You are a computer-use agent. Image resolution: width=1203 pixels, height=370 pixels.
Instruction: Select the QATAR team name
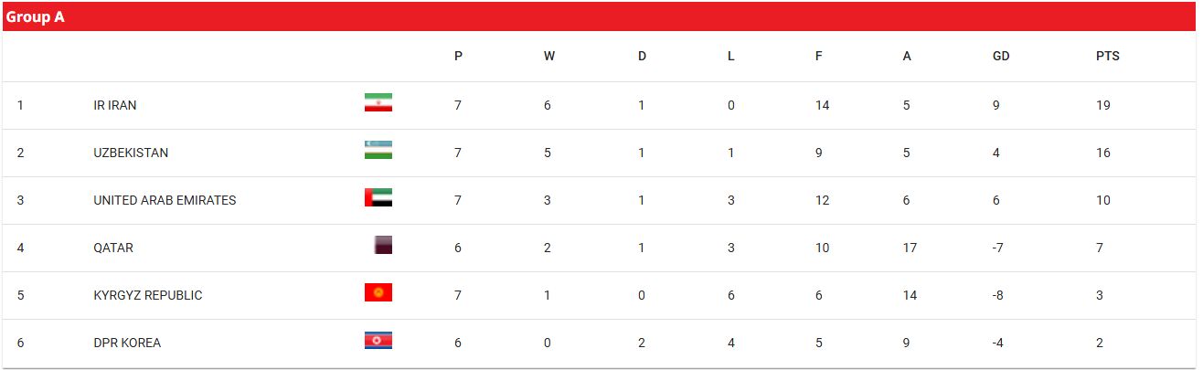point(113,248)
